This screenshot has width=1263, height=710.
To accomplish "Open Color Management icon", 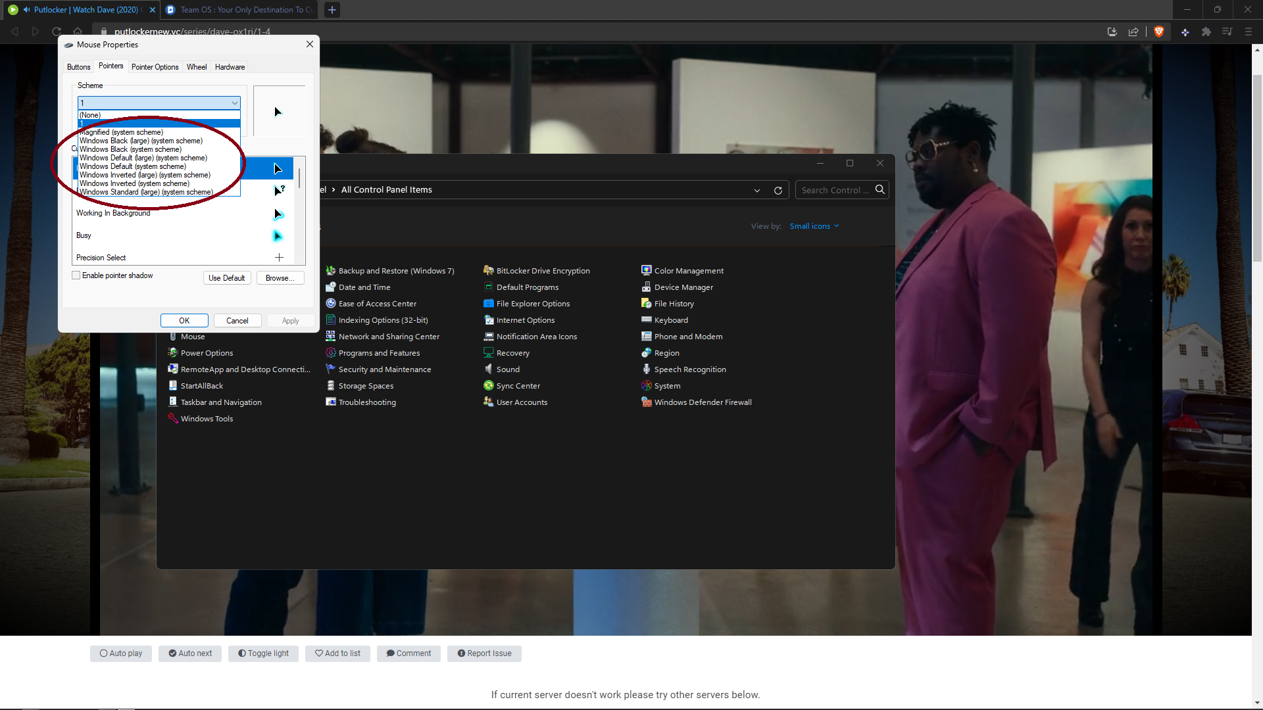I will point(647,270).
